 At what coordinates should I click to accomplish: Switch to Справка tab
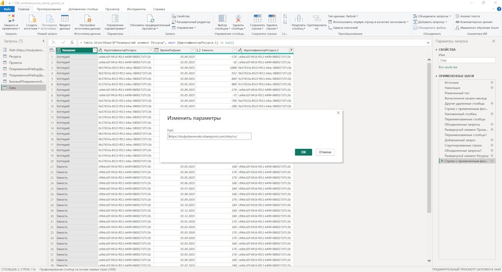pos(159,9)
